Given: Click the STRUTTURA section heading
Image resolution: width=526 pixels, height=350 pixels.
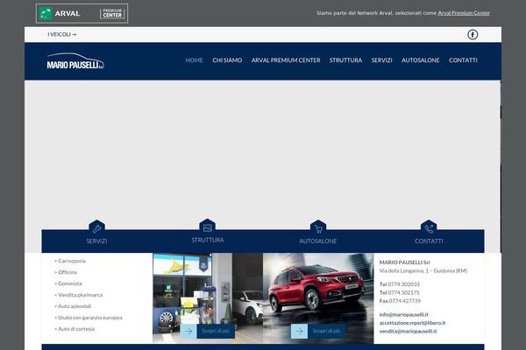Looking at the screenshot, I should pos(208,240).
